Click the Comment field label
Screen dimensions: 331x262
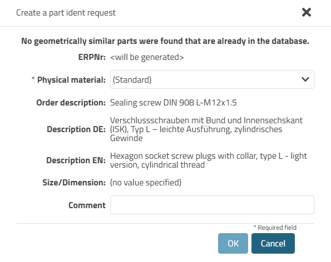[87, 205]
